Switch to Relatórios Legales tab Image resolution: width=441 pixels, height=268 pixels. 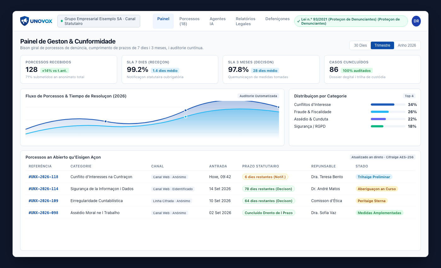[x=246, y=21]
